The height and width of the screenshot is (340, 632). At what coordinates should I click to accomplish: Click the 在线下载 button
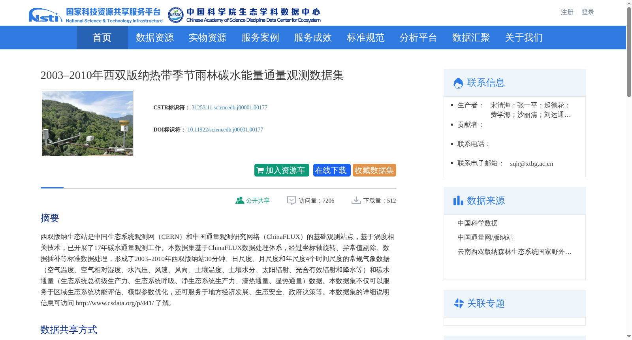[332, 170]
